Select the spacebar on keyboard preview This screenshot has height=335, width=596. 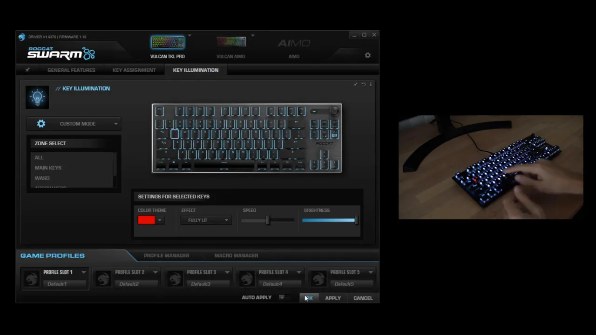coord(224,164)
